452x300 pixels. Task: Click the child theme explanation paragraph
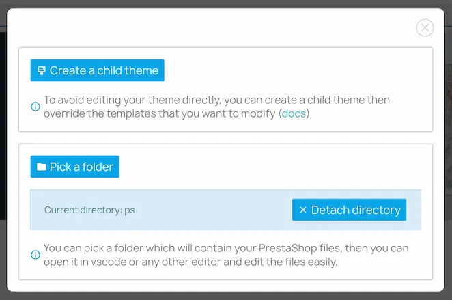click(216, 107)
